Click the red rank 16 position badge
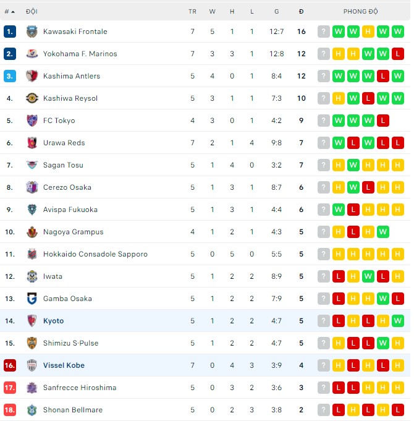 tap(9, 365)
